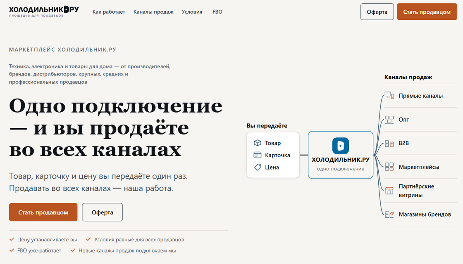Click the Товар box icon
This screenshot has width=463, height=264.
pyautogui.click(x=258, y=143)
